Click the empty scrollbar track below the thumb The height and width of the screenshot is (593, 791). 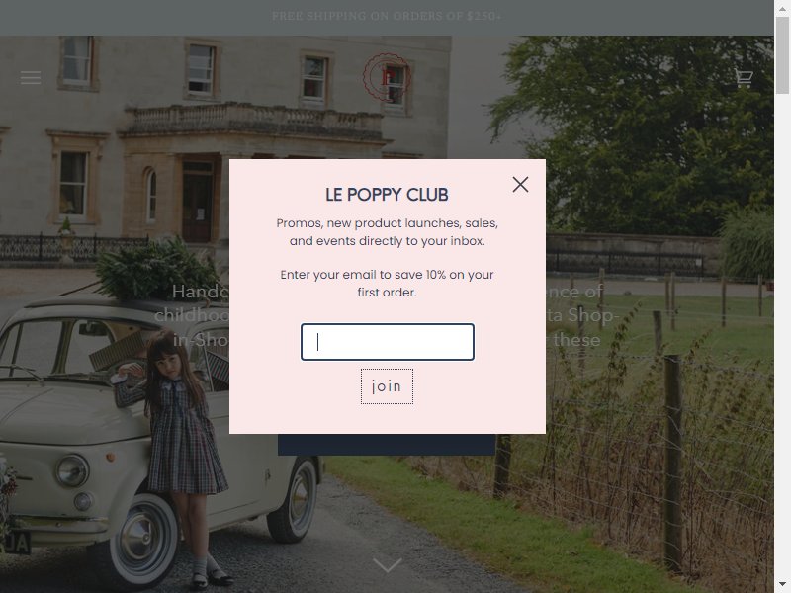[x=782, y=333]
